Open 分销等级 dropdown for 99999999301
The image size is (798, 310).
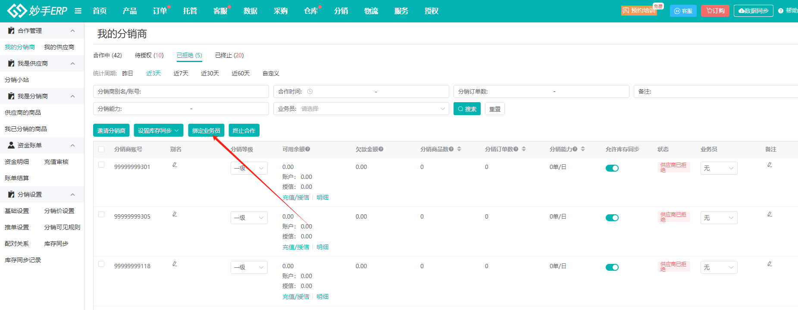click(x=249, y=168)
